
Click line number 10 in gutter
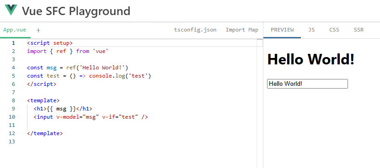click(x=12, y=117)
